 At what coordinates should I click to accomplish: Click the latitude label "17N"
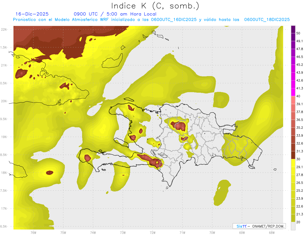tap(4, 209)
